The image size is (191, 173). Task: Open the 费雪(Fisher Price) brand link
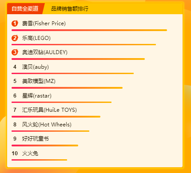click(x=44, y=24)
